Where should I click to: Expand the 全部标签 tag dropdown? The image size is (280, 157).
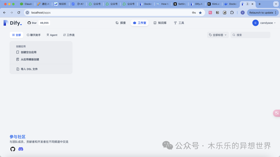click(218, 35)
